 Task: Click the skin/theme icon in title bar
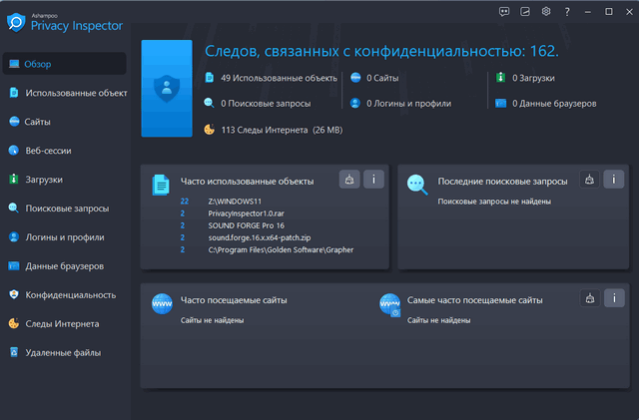click(526, 11)
